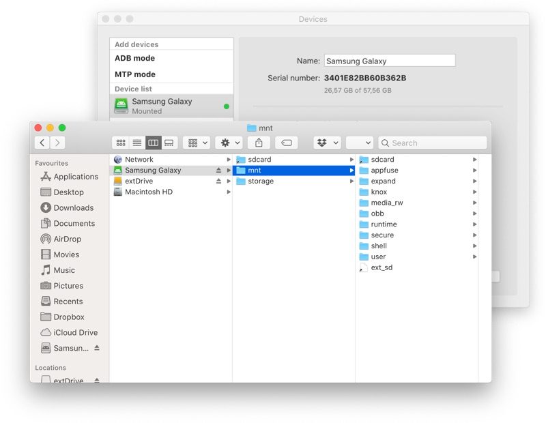546x423 pixels.
Task: Open AirDrop in sidebar
Action: [x=61, y=239]
